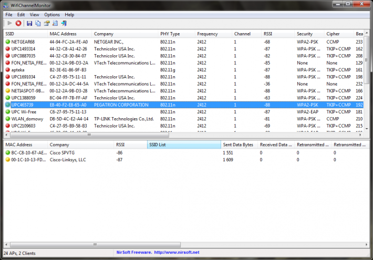Image resolution: width=373 pixels, height=260 pixels.
Task: Select the UPC0887035 row
Action: coord(184,56)
